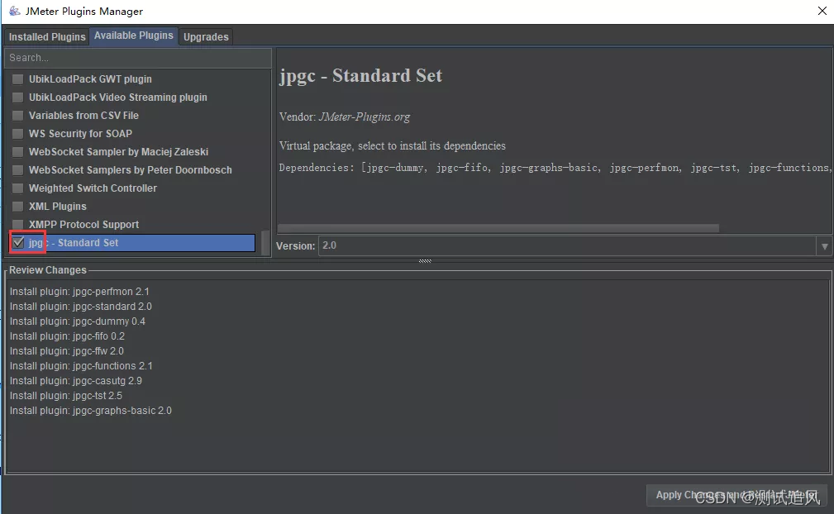Click 'Install plugin: jpgc-functions 2.1' line
Screen dimensions: 834x514
pos(81,366)
